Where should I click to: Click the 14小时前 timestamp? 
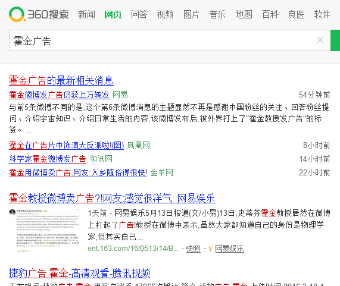(314, 159)
